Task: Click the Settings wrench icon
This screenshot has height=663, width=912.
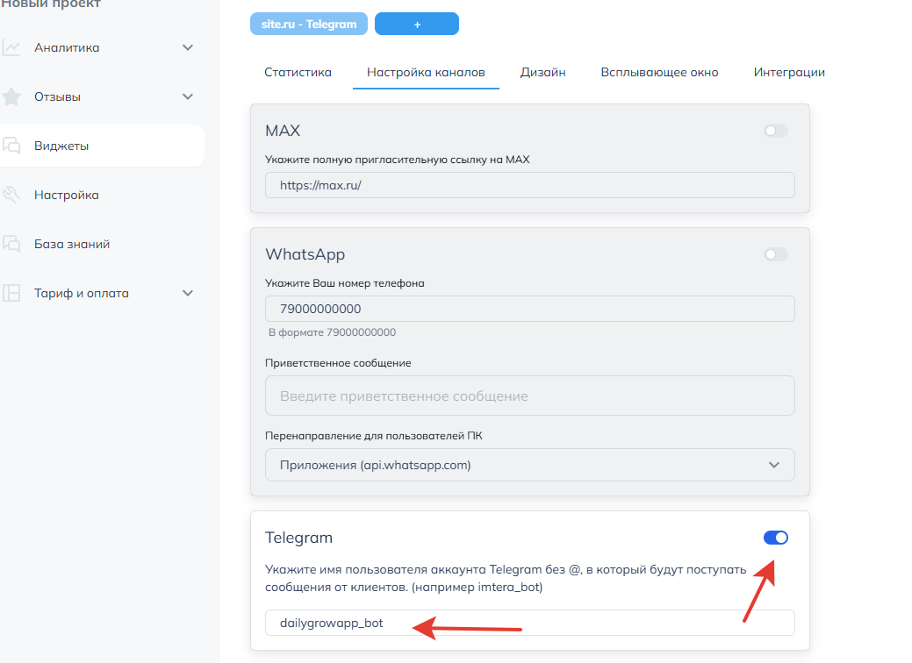Action: pyautogui.click(x=11, y=195)
